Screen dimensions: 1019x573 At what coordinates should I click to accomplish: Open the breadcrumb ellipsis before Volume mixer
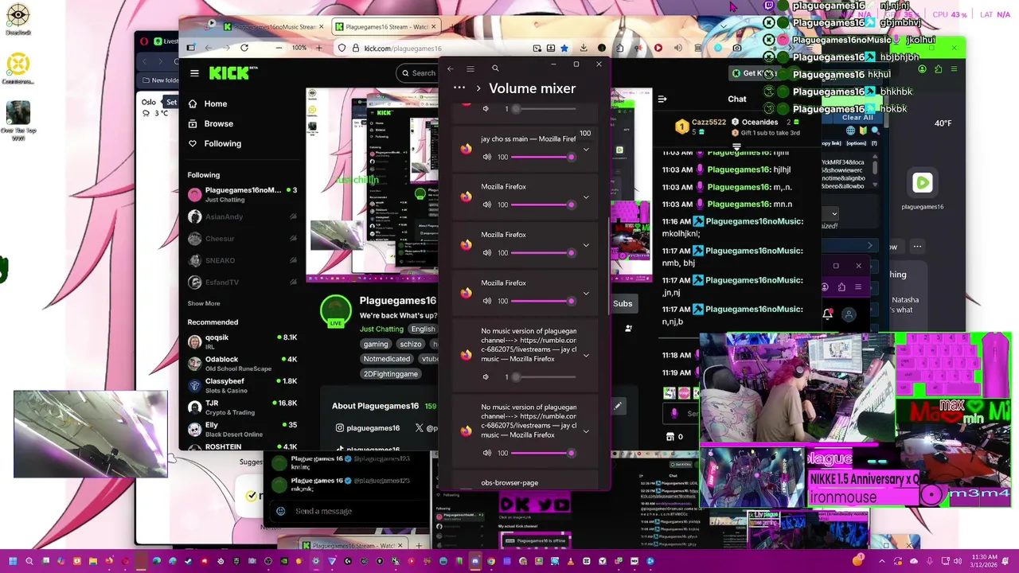pyautogui.click(x=459, y=88)
